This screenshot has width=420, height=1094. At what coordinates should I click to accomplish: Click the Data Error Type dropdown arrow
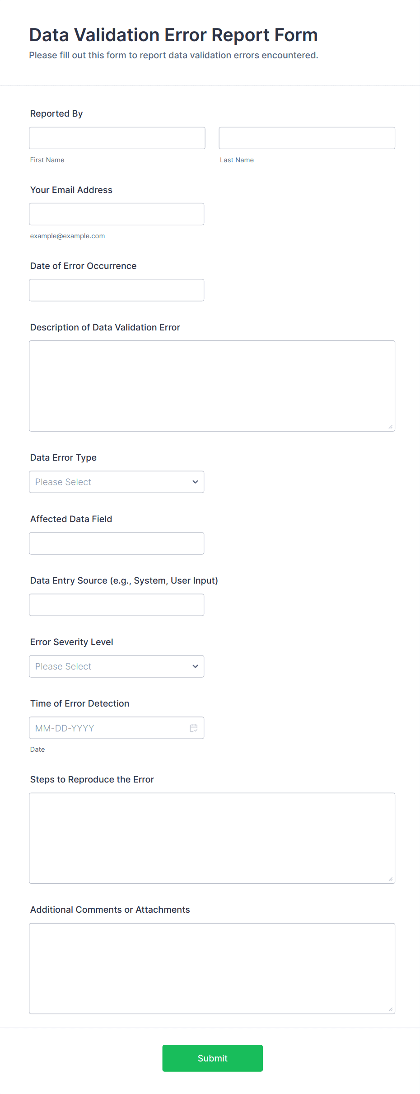(195, 482)
